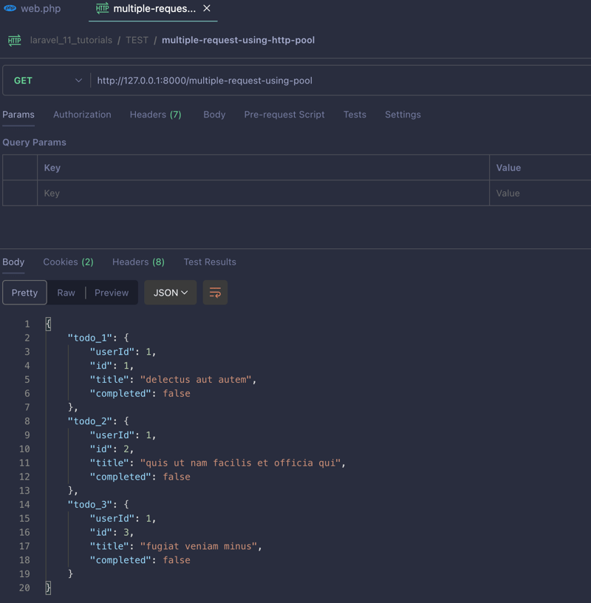Switch to the Cookies (2) response tab
Image resolution: width=591 pixels, height=603 pixels.
pyautogui.click(x=68, y=262)
